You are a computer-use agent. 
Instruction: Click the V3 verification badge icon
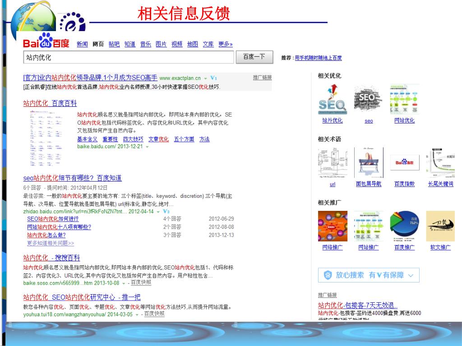click(166, 211)
